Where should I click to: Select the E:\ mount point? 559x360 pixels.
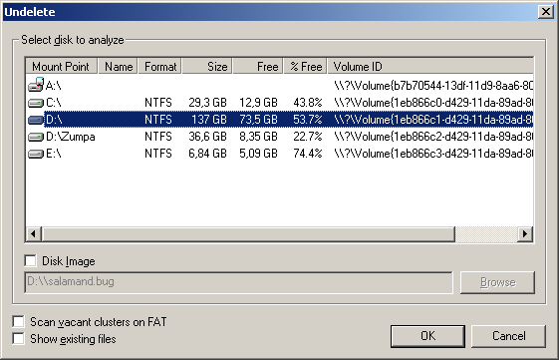(54, 155)
